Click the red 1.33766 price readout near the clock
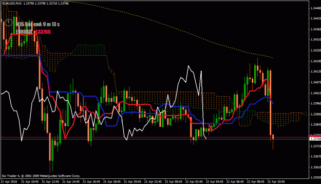The width and height of the screenshot is (321, 184). point(43,32)
